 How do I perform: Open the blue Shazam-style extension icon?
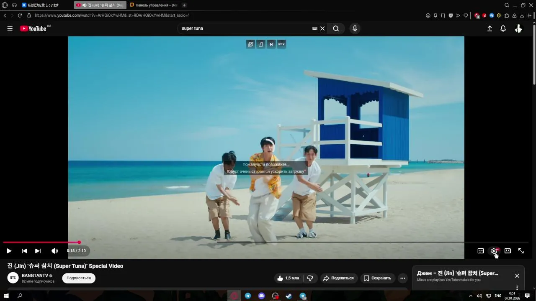tap(492, 15)
